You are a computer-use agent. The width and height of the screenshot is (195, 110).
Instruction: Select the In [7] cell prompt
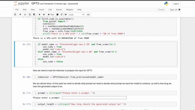click(x=27, y=44)
